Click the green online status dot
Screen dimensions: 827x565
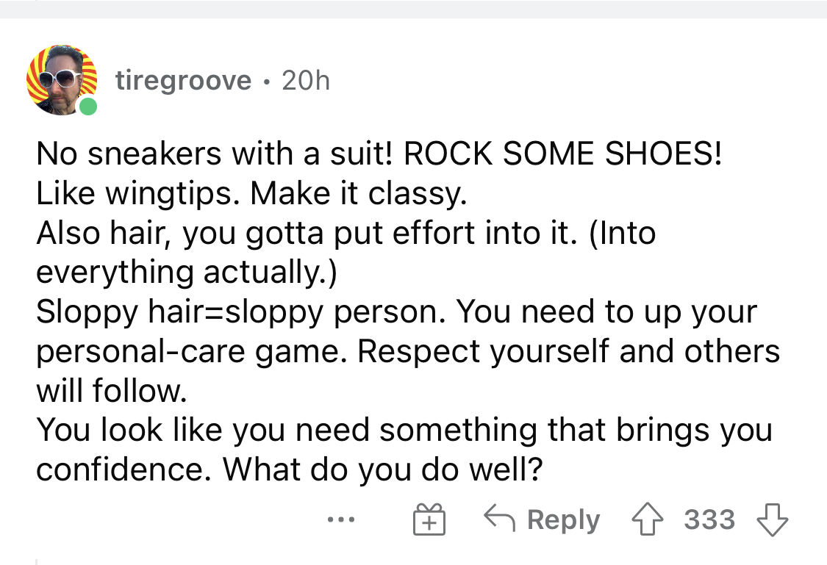click(x=88, y=107)
